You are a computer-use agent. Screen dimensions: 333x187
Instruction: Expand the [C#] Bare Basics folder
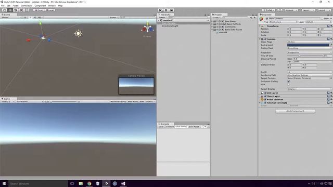tap(212, 21)
